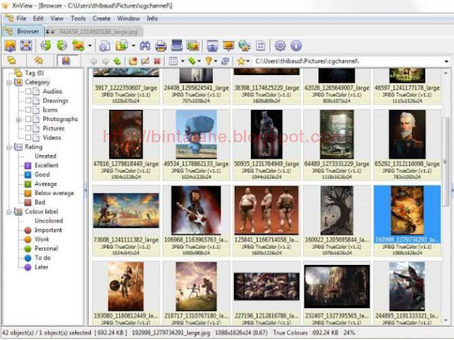Click the Print icon

point(161,45)
